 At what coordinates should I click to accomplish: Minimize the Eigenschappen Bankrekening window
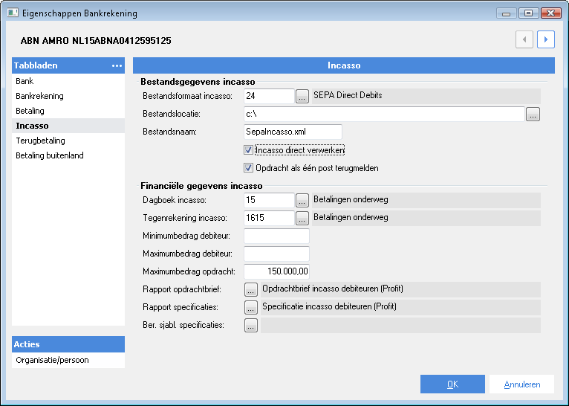point(506,13)
